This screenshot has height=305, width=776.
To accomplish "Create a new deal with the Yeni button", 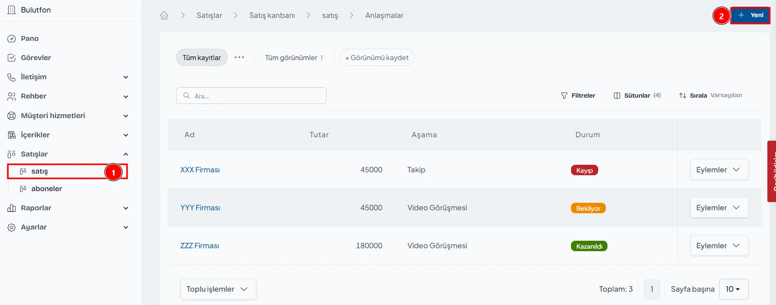I will pos(750,15).
